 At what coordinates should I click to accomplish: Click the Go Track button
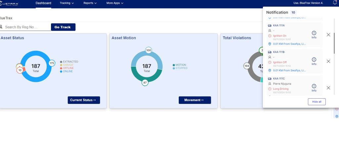tap(63, 27)
